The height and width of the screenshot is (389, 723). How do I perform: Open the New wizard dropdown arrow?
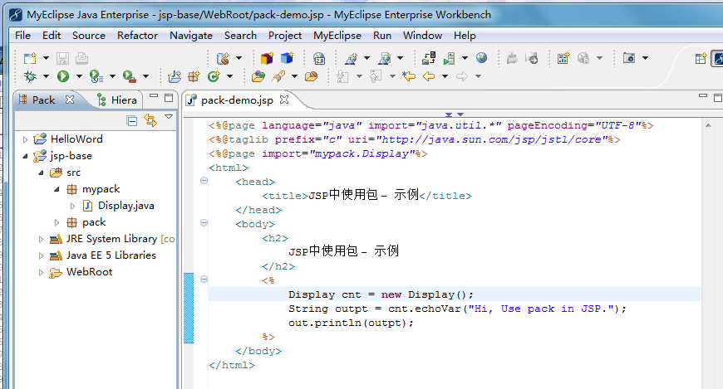coord(46,58)
